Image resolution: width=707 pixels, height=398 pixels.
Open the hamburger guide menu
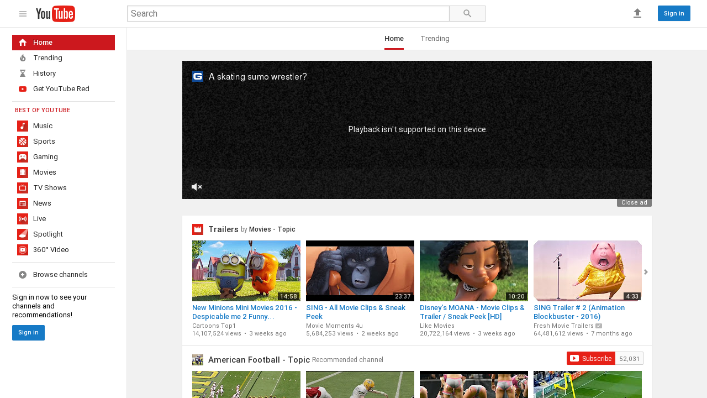coord(23,14)
